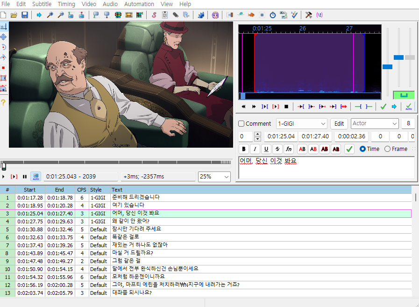Go to selection in audio (blue arrow)
This screenshot has height=307, width=419.
(x=394, y=107)
